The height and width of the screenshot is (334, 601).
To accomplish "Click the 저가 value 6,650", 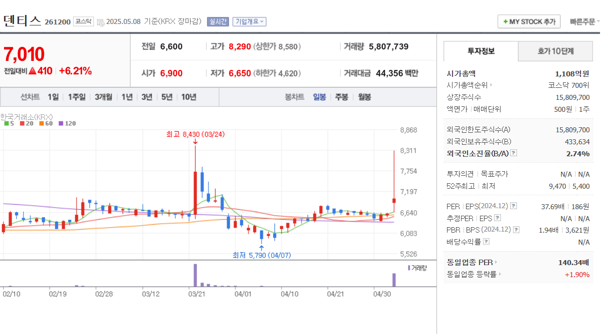I will coord(239,73).
